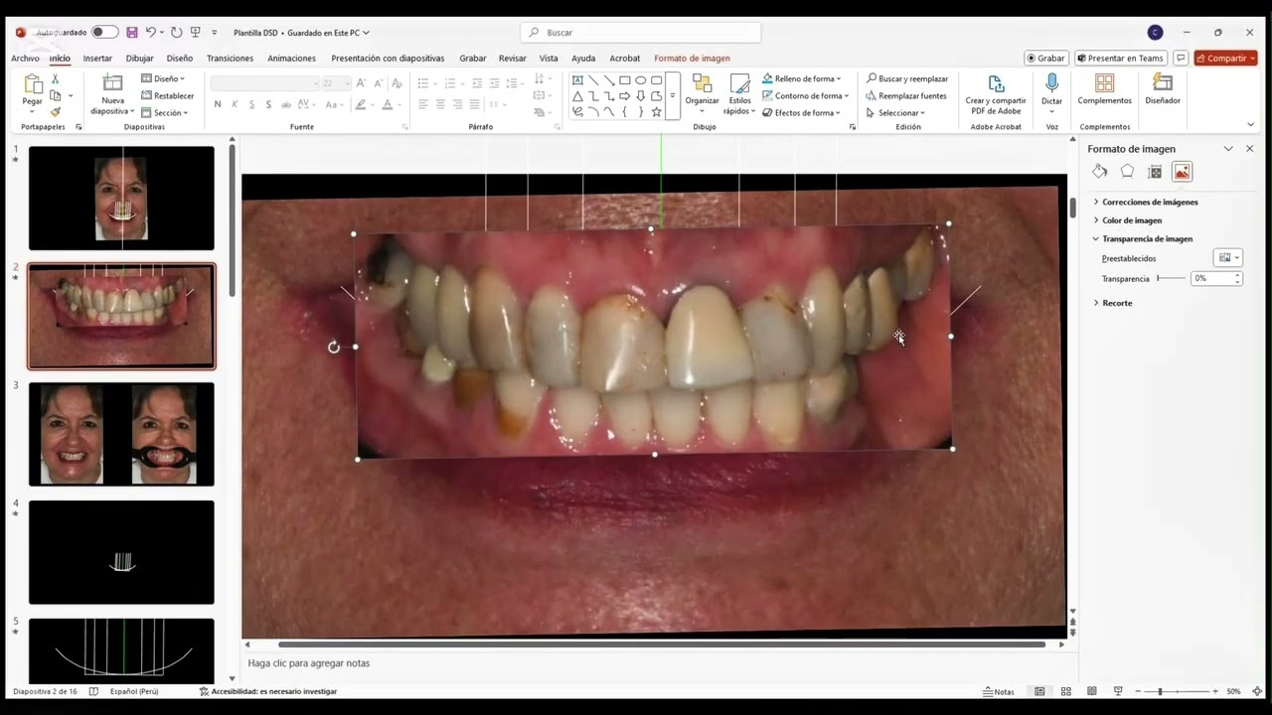Click the Grabar record button

click(x=1045, y=58)
